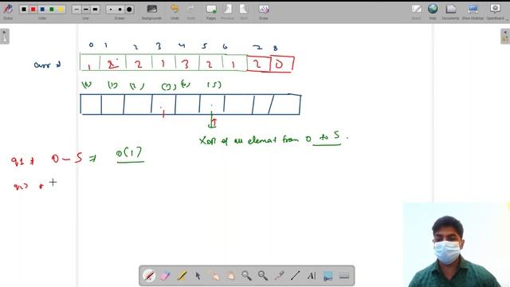
Task: Select the Highlighter marker tool
Action: 182,276
